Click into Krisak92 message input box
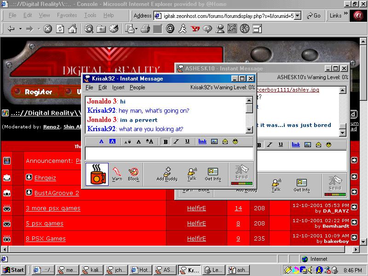 click(169, 153)
